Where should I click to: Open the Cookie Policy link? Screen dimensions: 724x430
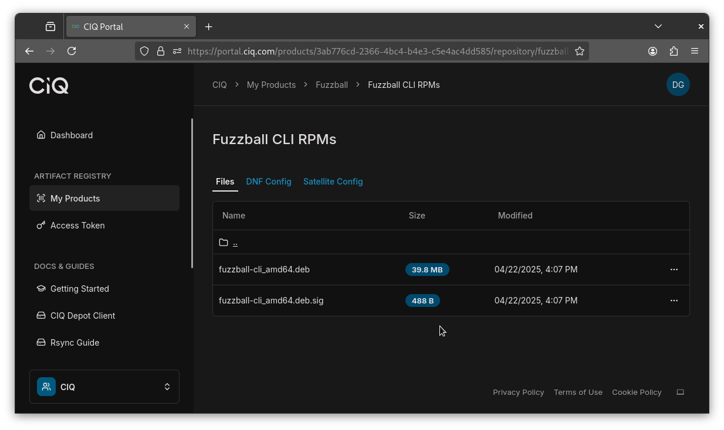[637, 393]
